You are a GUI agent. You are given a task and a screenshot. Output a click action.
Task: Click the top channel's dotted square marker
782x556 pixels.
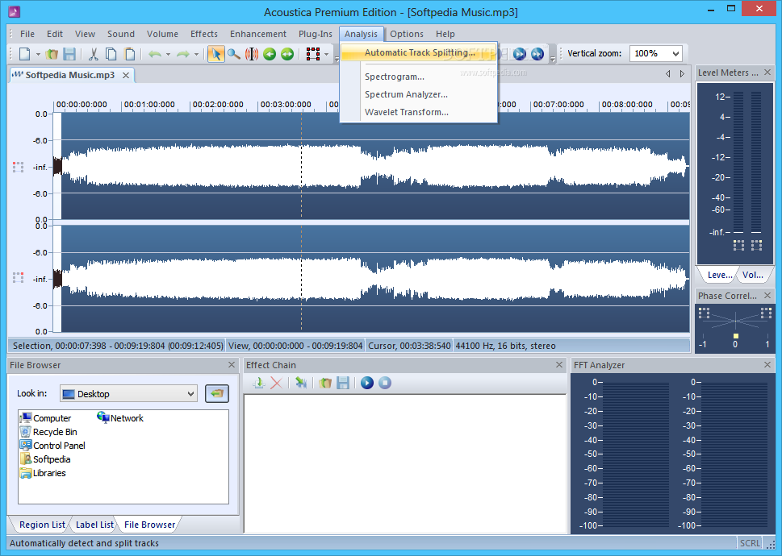[x=18, y=168]
